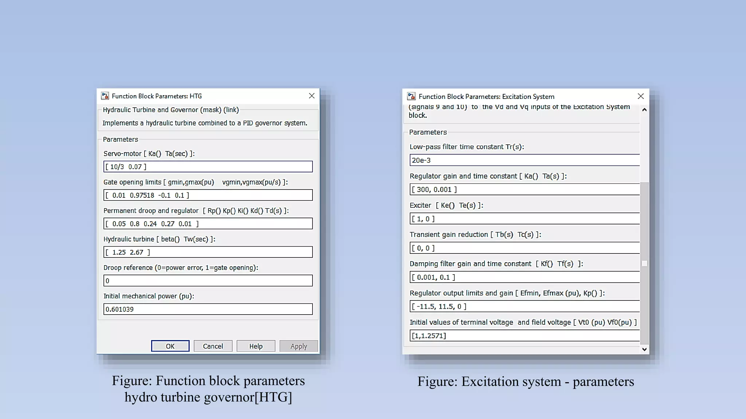Cancel the HTG dialog changes

pos(213,346)
